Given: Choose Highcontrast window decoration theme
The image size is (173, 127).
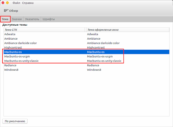Looking at the screenshot, I should click(96, 47).
